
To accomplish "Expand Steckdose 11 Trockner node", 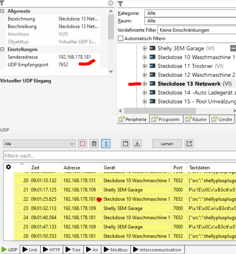I will (145, 66).
